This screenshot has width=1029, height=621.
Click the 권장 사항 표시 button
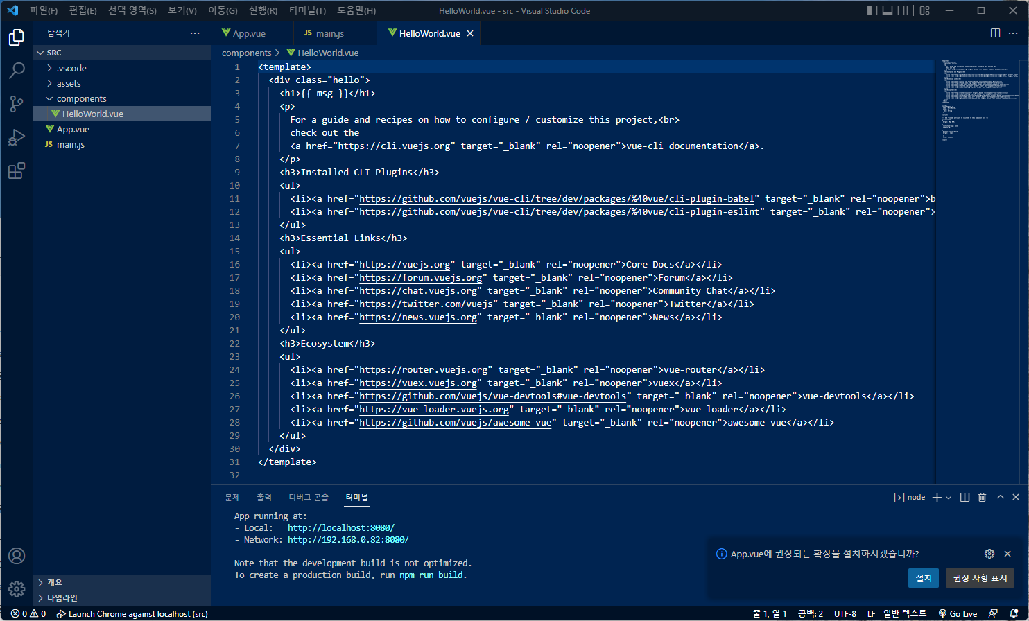tap(979, 578)
